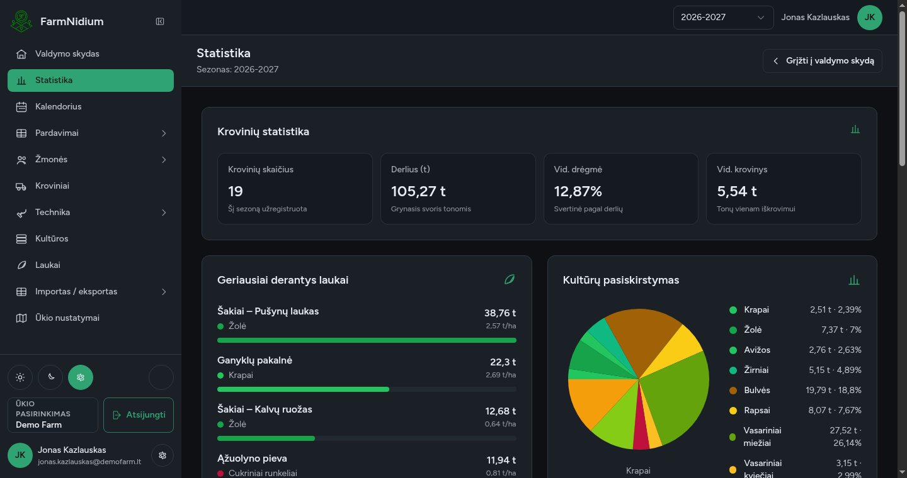Click the settings gear beside Jonas Kazlauskas

tap(163, 455)
